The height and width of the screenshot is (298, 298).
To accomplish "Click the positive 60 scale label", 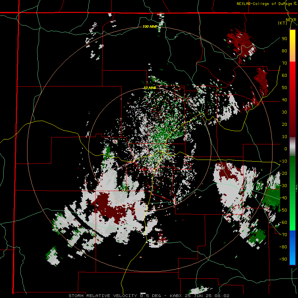I will [284, 75].
